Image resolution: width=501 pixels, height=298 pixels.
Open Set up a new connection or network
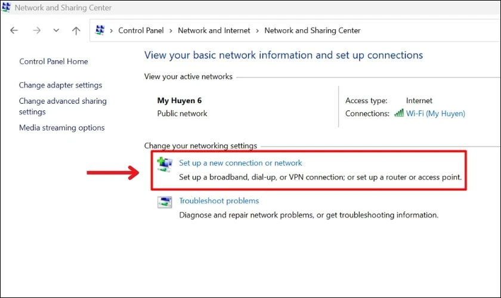(x=240, y=163)
